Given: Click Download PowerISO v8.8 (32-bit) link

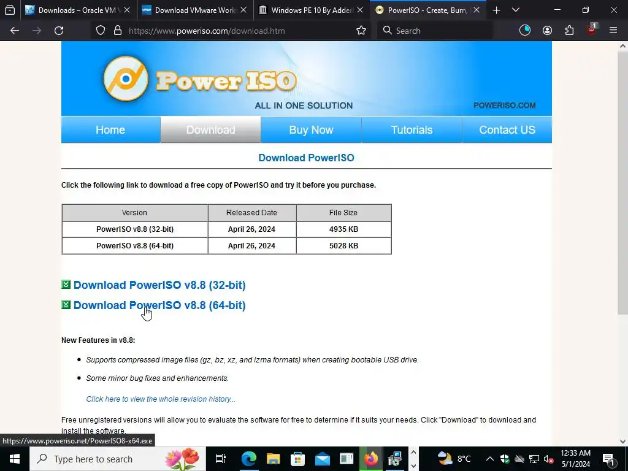Looking at the screenshot, I should click(x=159, y=285).
